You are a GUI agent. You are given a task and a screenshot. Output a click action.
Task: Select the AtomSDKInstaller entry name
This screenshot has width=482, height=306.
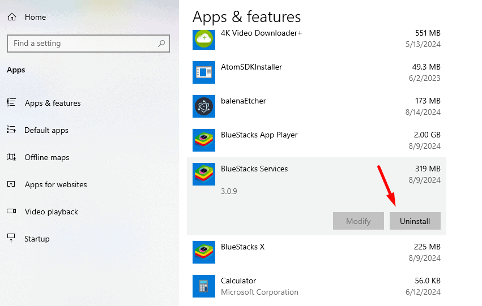[x=251, y=67]
